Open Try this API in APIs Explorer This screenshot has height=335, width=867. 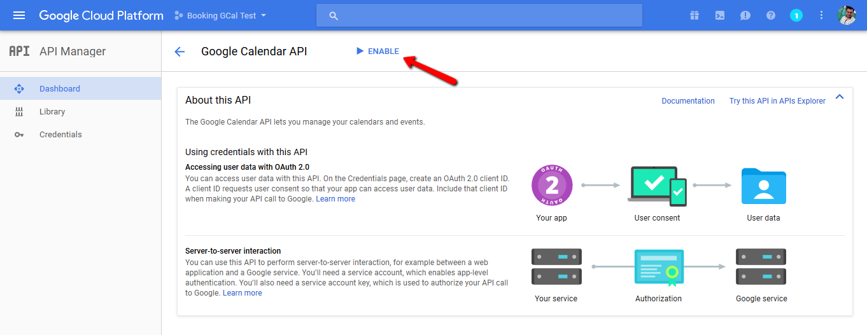coord(777,101)
